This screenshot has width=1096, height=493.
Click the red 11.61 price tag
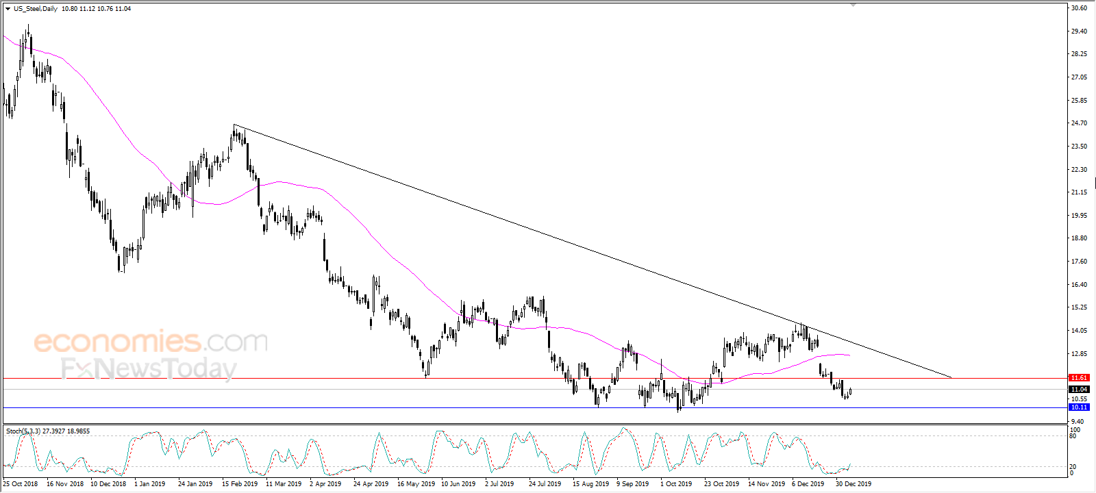click(1079, 378)
